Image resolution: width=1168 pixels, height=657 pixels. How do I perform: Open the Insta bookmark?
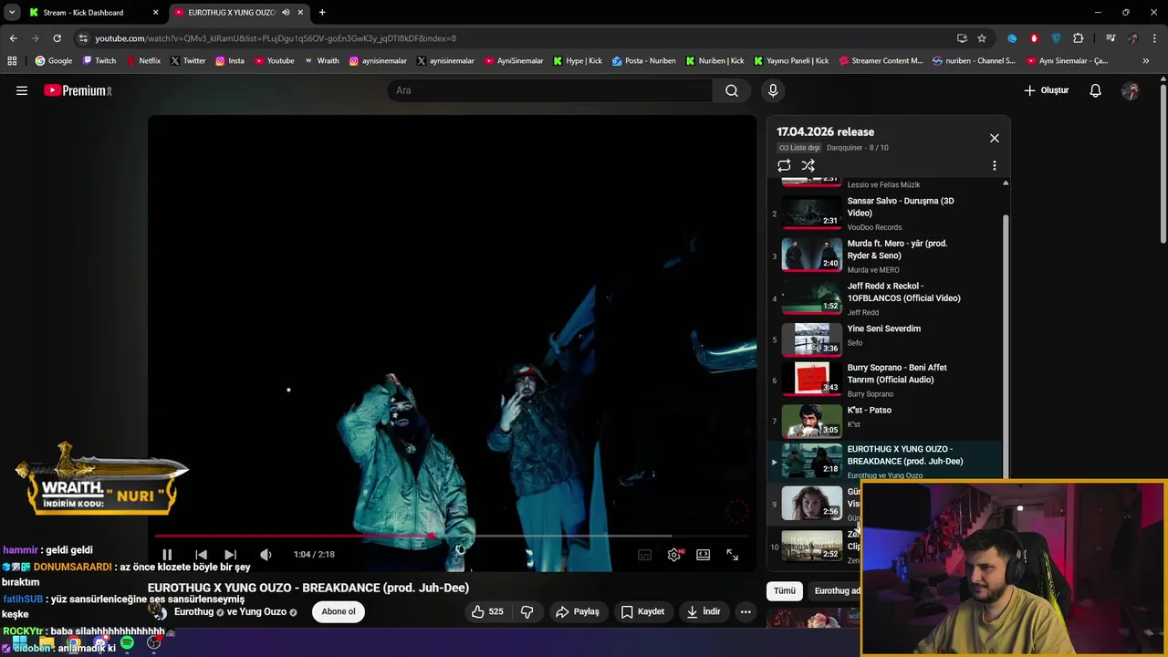tap(230, 61)
